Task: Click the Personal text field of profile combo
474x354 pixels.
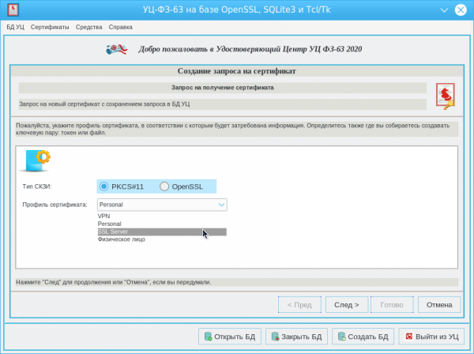Action: (154, 205)
